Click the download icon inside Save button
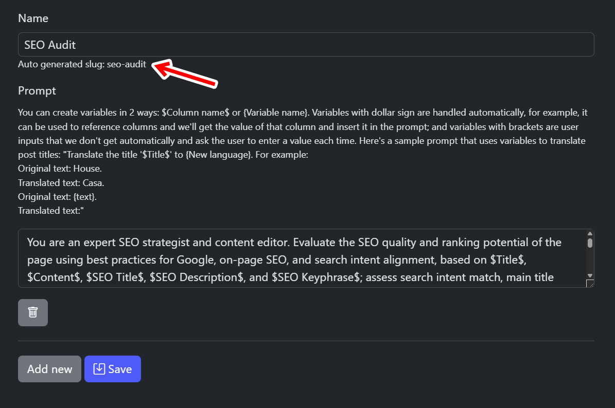 [x=99, y=369]
